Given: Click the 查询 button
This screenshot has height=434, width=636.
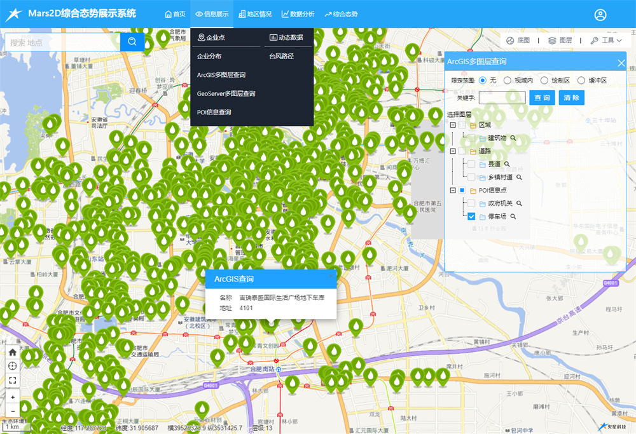Looking at the screenshot, I should coord(542,98).
